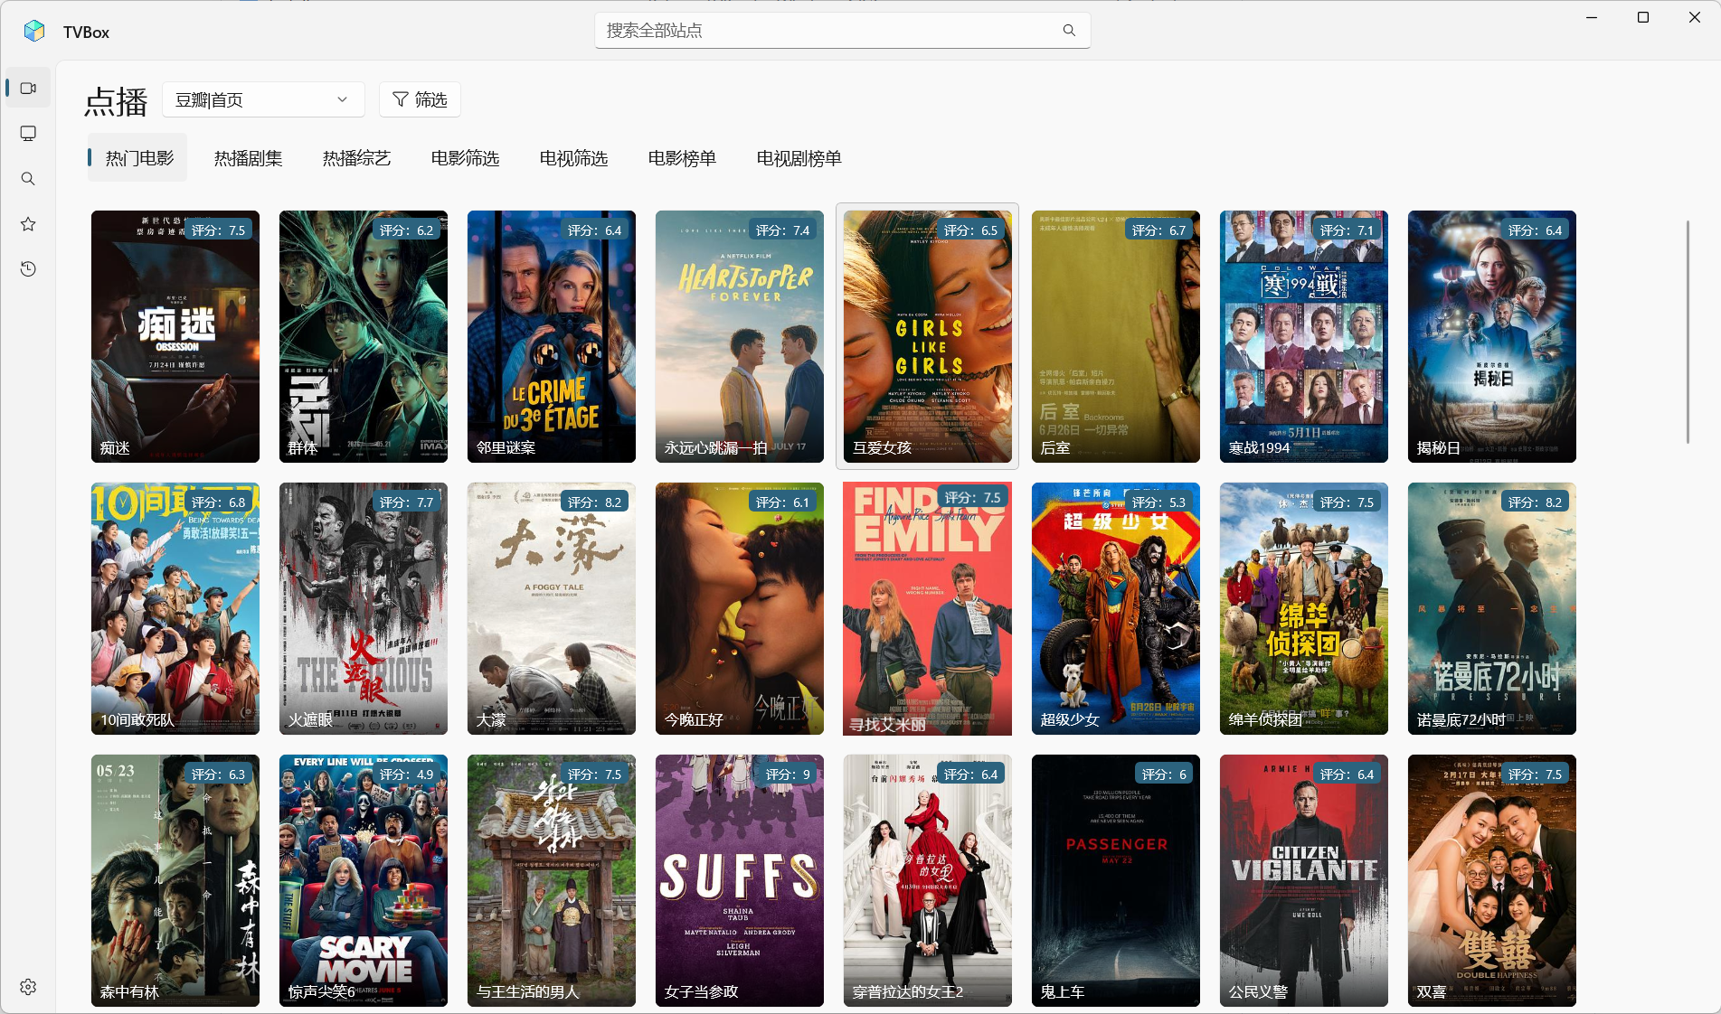The height and width of the screenshot is (1014, 1721).
Task: Open the 互爱女孩 movie card
Action: coord(928,336)
